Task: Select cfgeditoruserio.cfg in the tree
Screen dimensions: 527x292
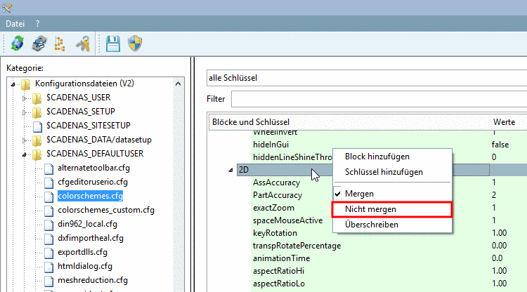Action: (x=93, y=182)
